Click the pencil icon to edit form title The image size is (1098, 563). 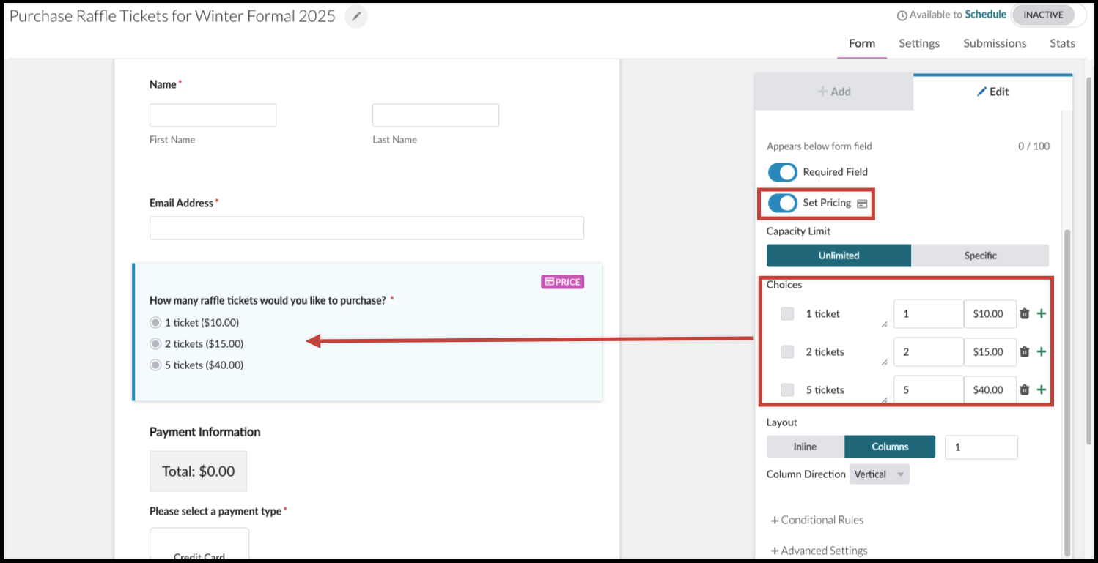tap(356, 16)
